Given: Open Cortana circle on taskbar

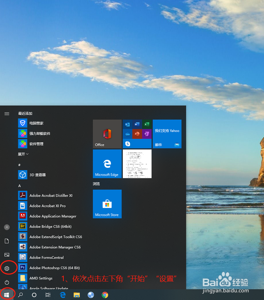Looking at the screenshot, I should (x=34, y=295).
